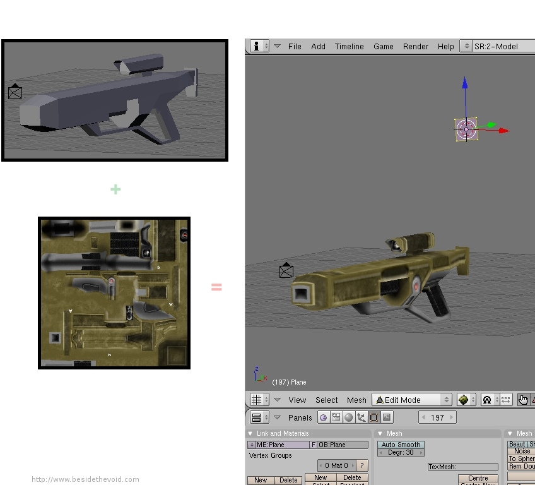
Task: Open the Edit Mode dropdown
Action: [412, 400]
